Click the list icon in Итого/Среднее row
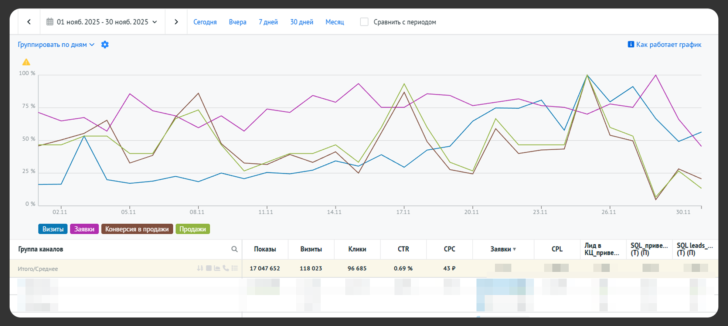728x326 pixels. pyautogui.click(x=235, y=268)
